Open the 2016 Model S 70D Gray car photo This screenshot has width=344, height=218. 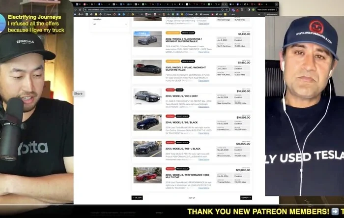pos(147,96)
